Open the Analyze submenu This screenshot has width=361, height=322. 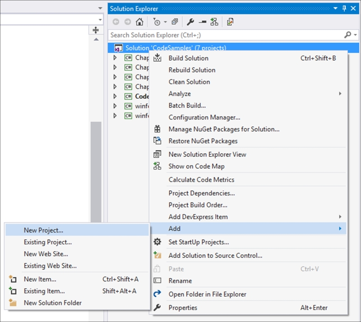click(248, 94)
